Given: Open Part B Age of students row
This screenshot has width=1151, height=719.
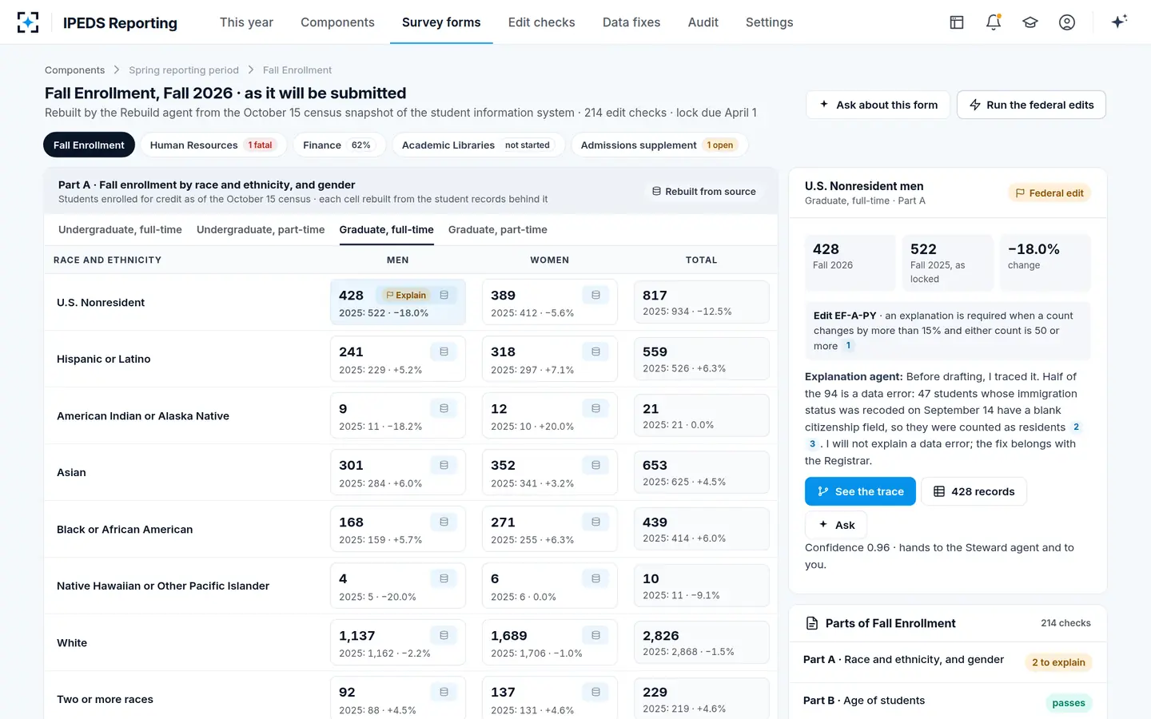Looking at the screenshot, I should pos(947,701).
